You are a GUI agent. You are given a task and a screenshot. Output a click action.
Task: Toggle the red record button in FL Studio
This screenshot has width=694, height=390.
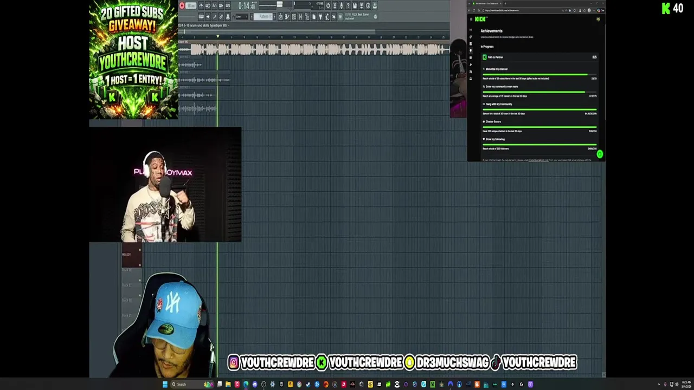pyautogui.click(x=182, y=6)
